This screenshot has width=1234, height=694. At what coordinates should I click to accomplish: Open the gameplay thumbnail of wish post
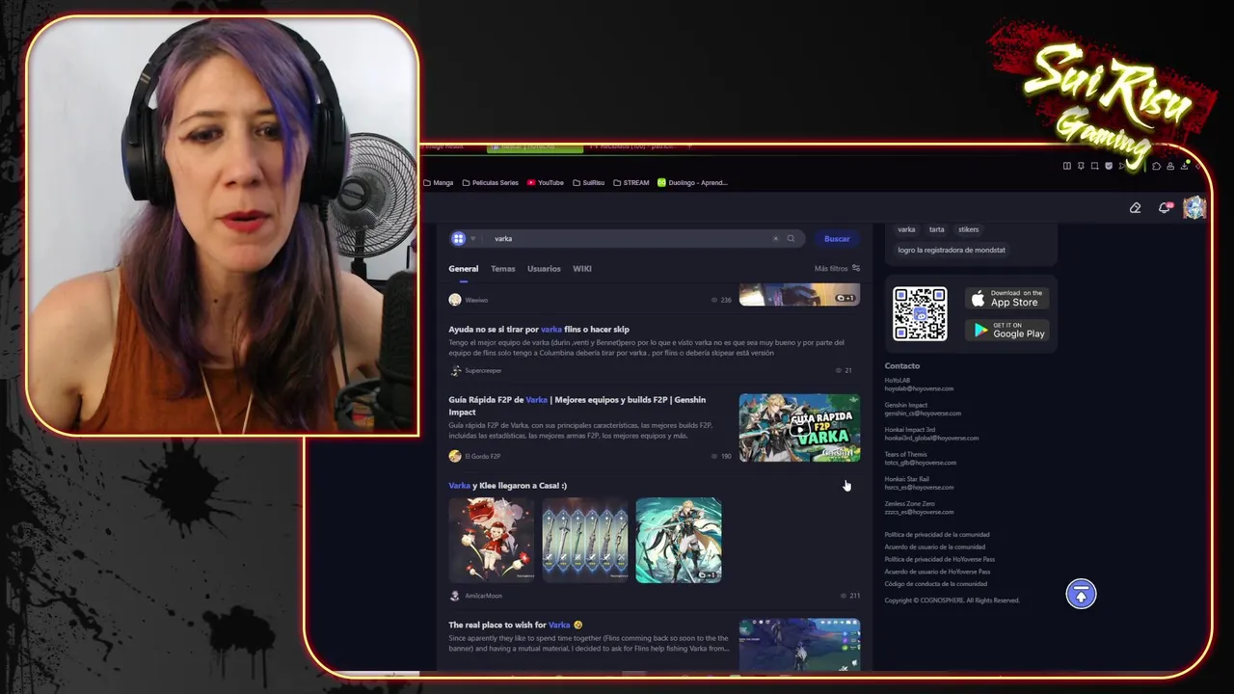[799, 645]
